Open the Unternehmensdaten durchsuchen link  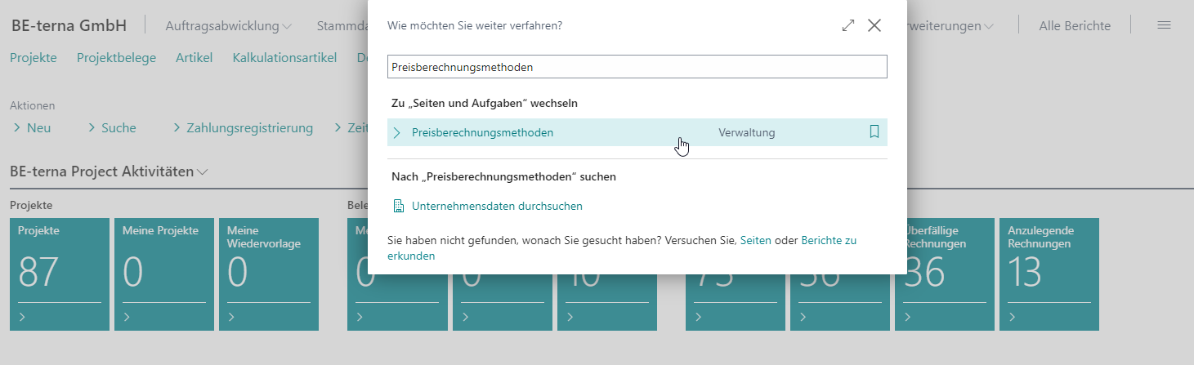point(497,206)
